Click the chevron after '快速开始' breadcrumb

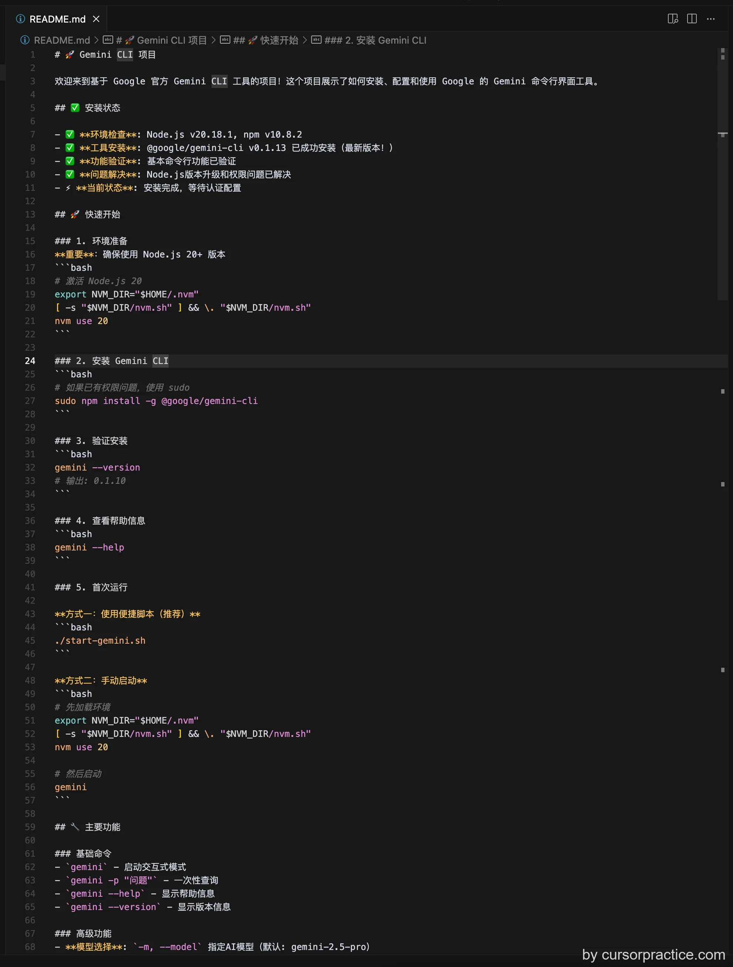pos(305,40)
